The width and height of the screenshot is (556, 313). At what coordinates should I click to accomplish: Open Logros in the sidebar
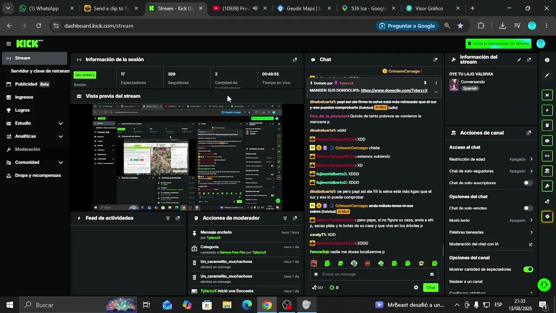[x=35, y=110]
